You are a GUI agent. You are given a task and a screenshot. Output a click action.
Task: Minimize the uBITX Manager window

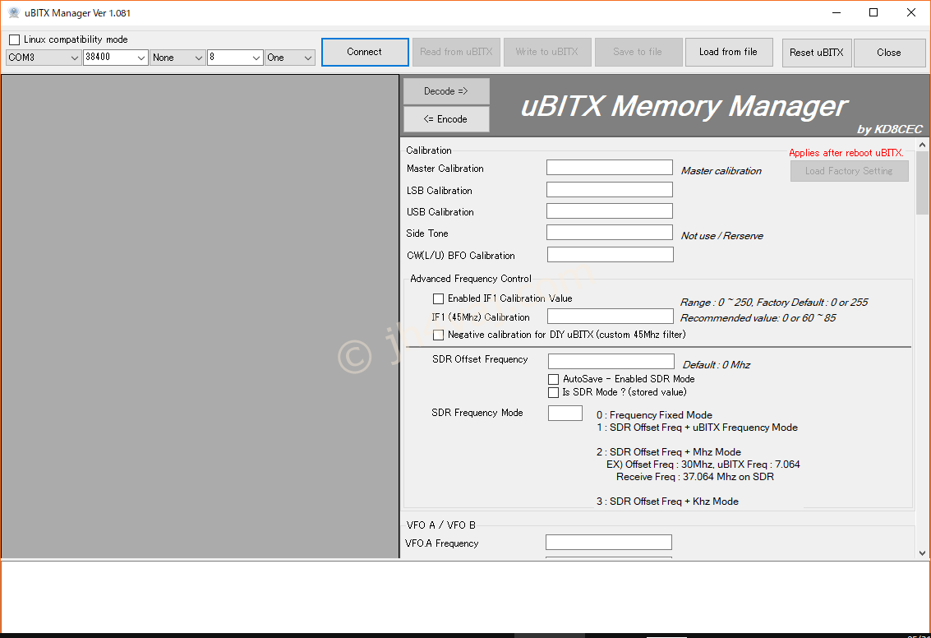click(x=836, y=12)
